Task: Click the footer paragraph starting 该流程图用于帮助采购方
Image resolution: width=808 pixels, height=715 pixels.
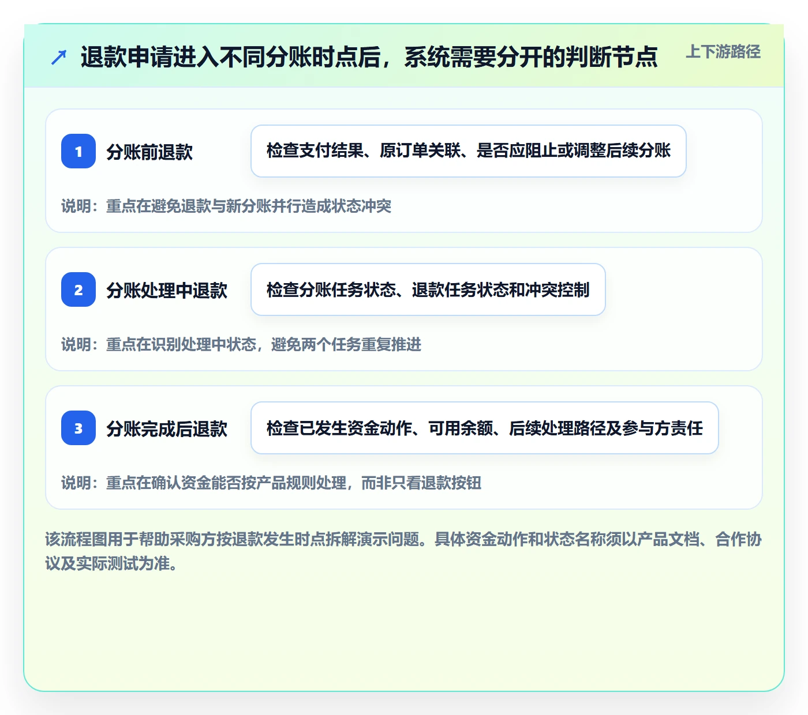Action: click(x=403, y=551)
